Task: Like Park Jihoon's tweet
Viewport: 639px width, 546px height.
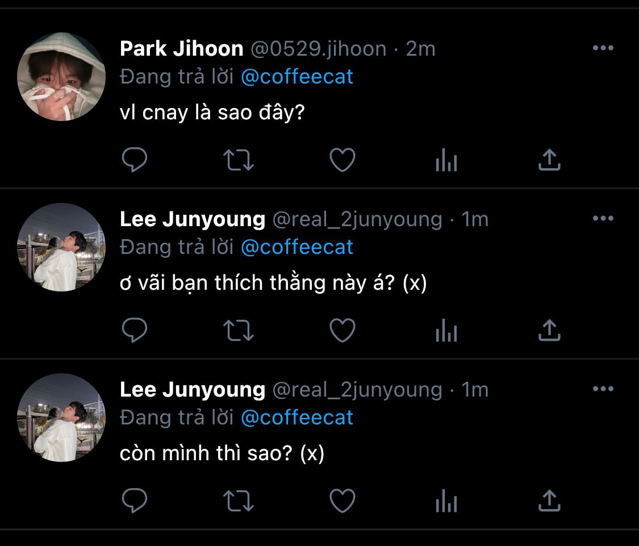Action: (343, 160)
